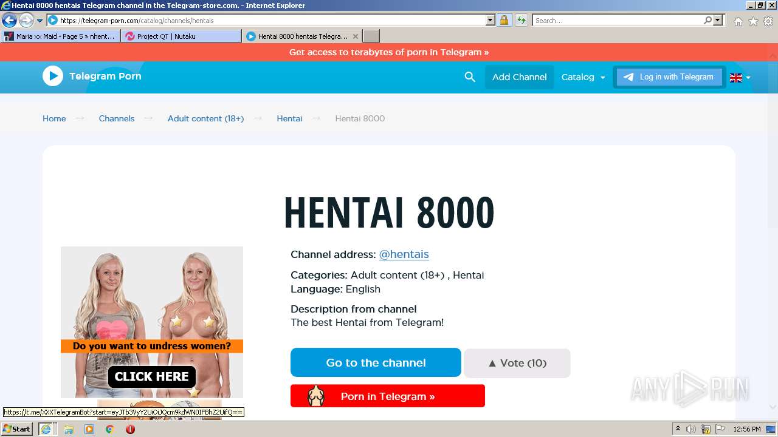778x437 pixels.
Task: Open the search provider dropdown arrow
Action: 718,21
